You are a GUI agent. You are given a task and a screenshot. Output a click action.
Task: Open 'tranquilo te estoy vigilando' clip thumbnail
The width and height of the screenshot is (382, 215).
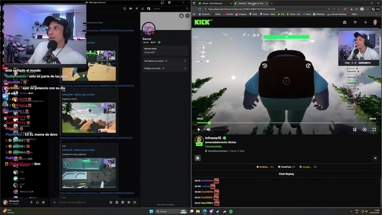(x=89, y=173)
